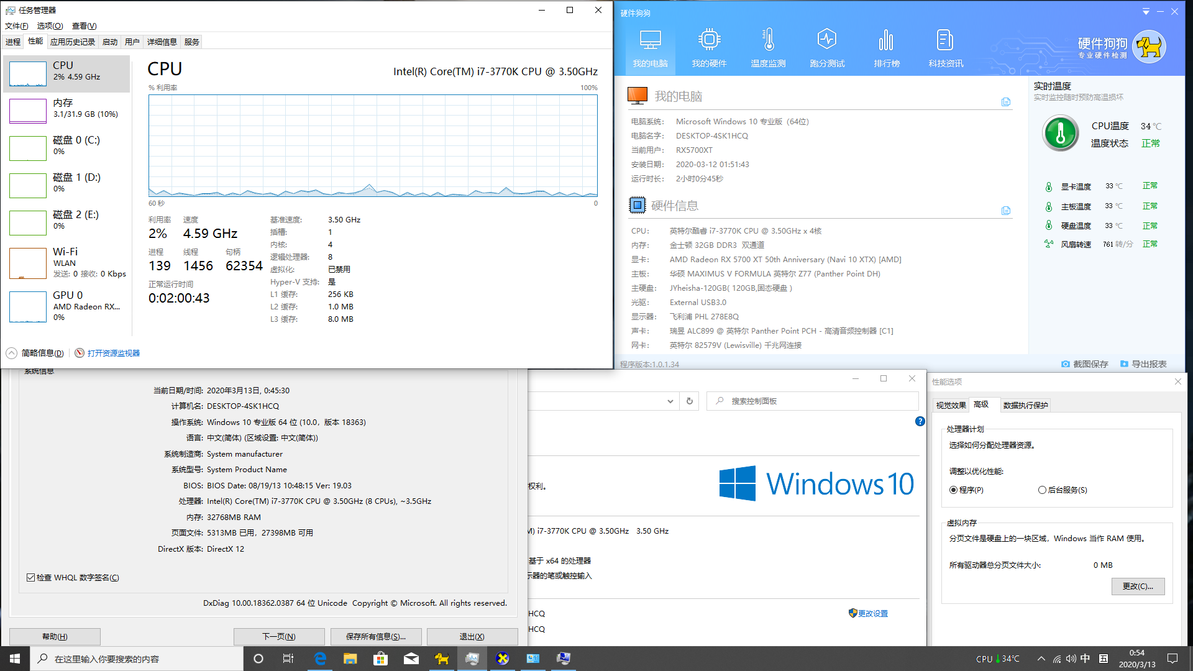Viewport: 1193px width, 671px height.
Task: Click 下一页 button in DxDiag
Action: pos(279,637)
